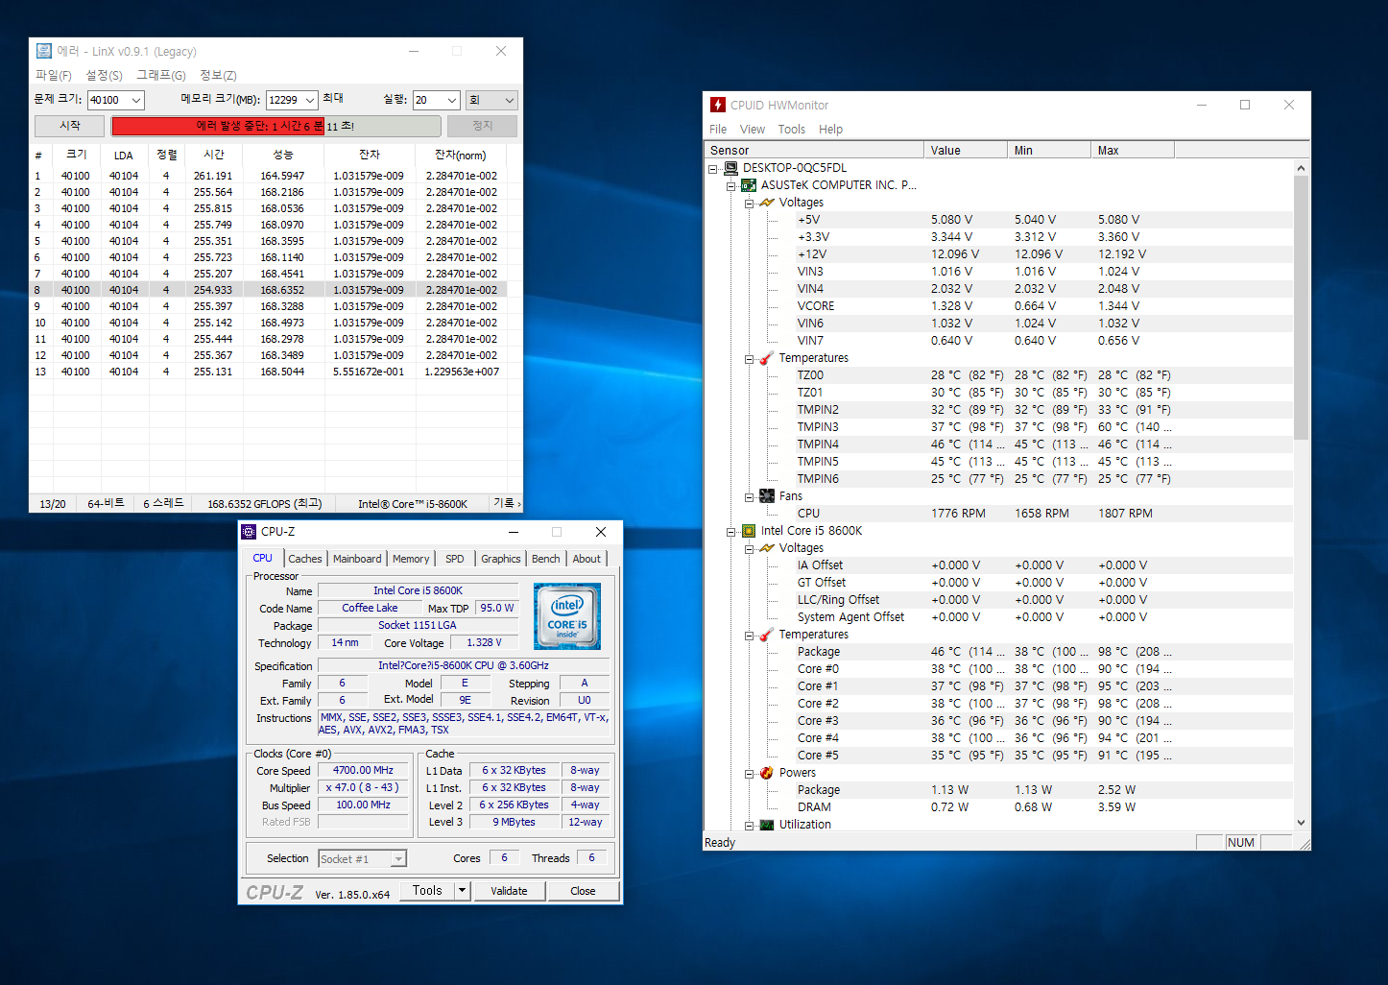Click the Temperatures thermometer icon under ASUSTeK
The image size is (1388, 985).
coord(766,358)
